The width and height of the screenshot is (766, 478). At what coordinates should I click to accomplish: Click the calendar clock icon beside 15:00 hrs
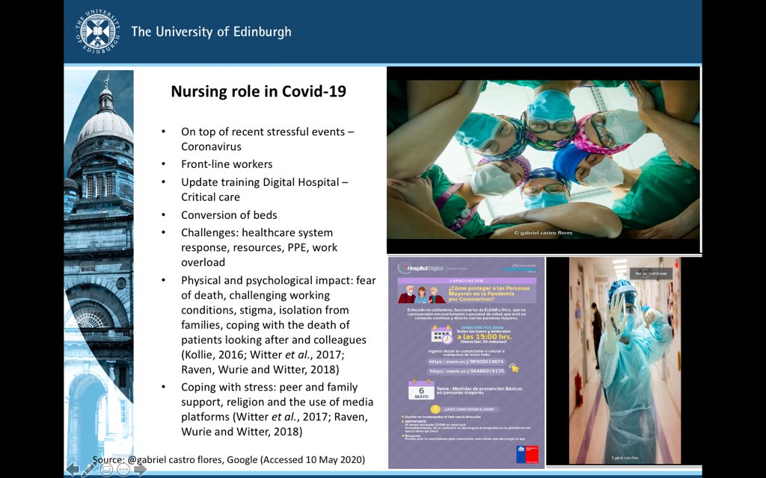point(441,334)
